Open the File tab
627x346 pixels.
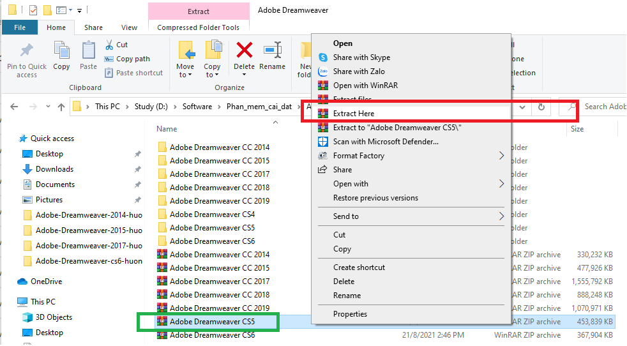pyautogui.click(x=20, y=27)
